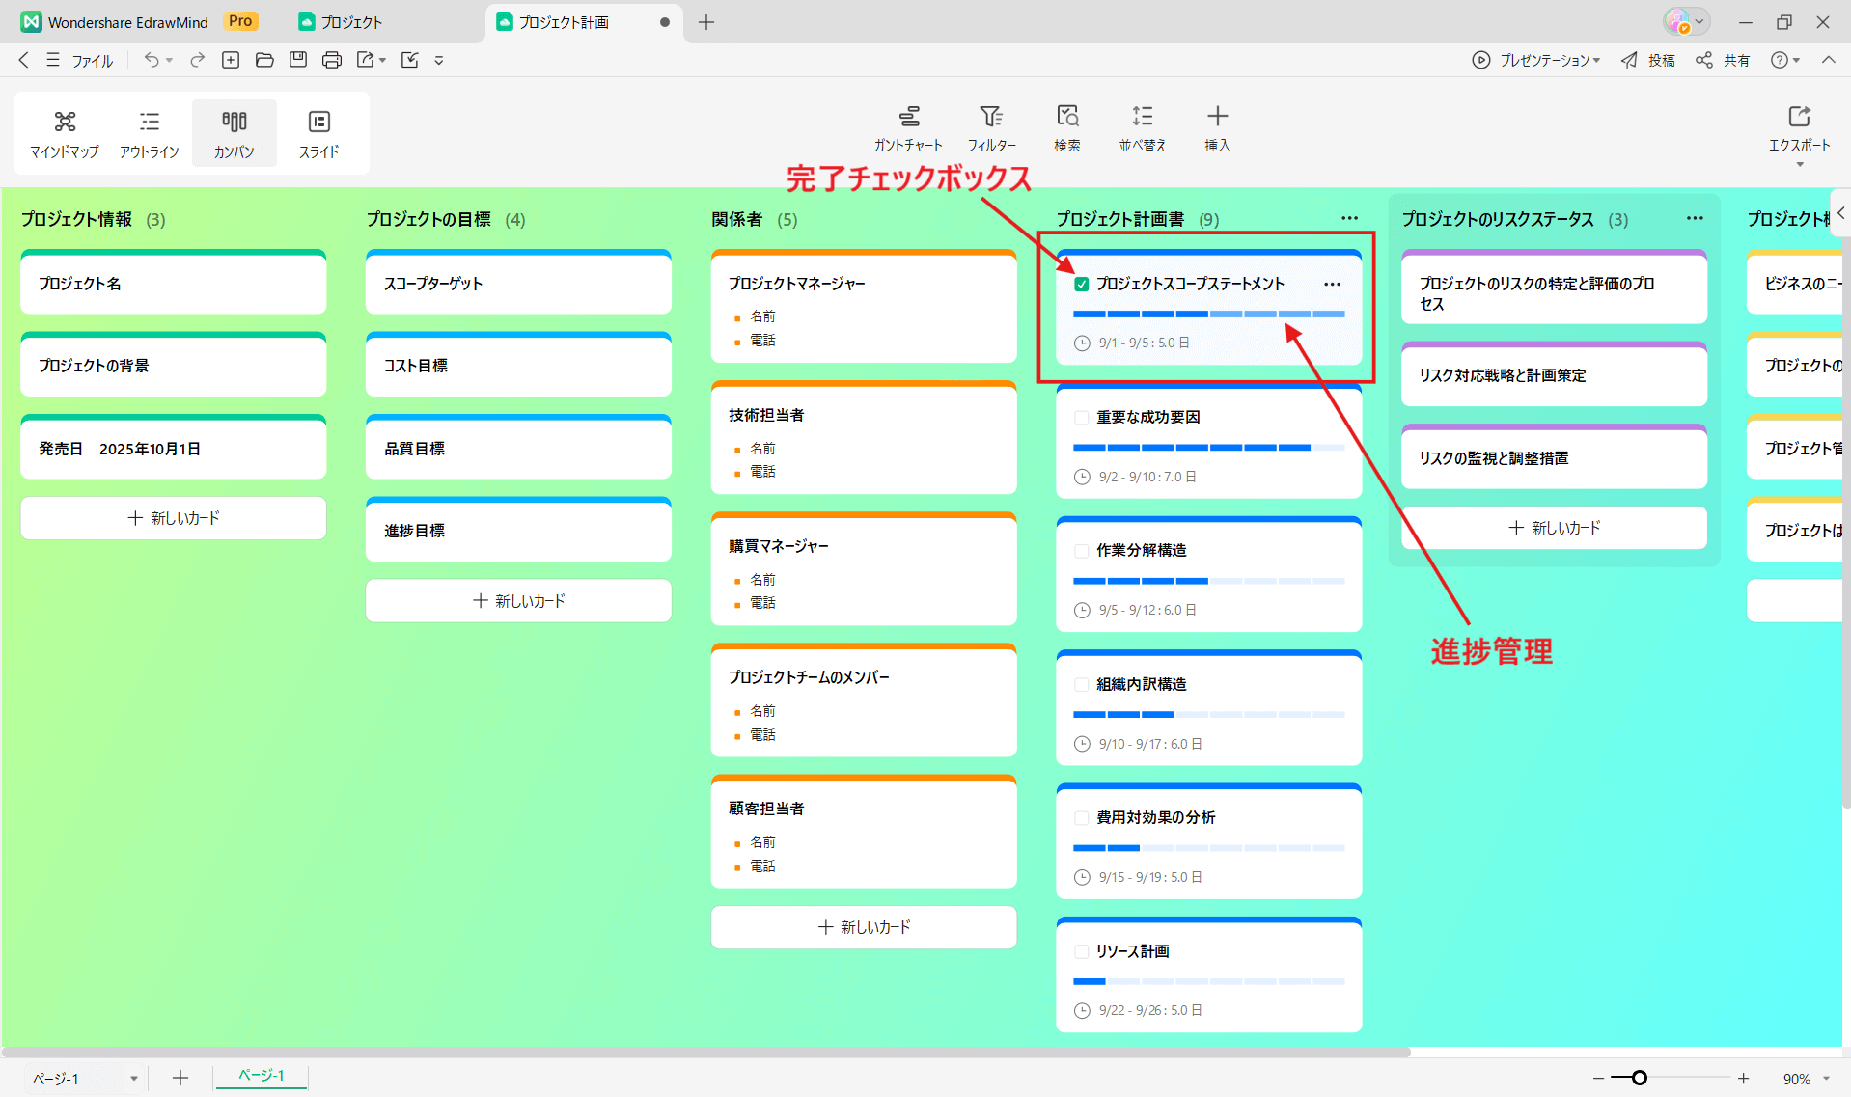Mark リソース計画 as complete

point(1081,950)
